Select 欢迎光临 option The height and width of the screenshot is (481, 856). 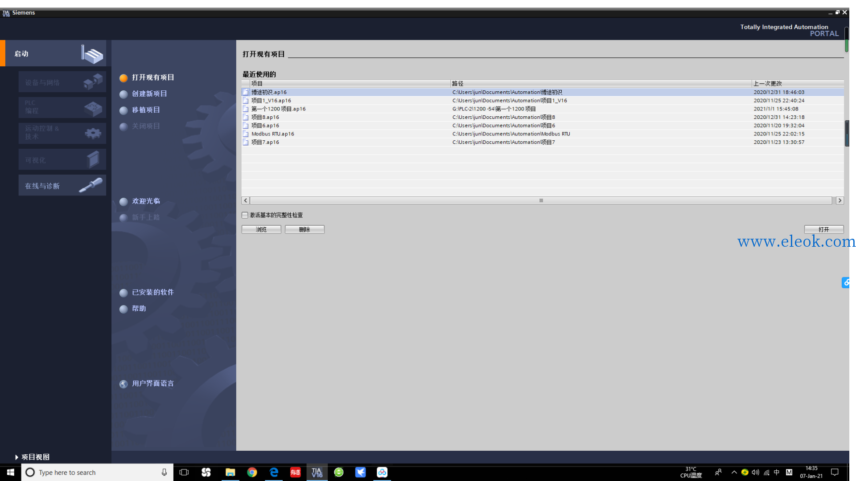pyautogui.click(x=140, y=201)
